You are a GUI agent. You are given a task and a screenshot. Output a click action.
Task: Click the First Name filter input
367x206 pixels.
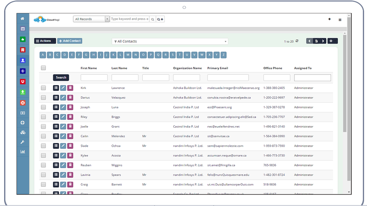(94, 77)
